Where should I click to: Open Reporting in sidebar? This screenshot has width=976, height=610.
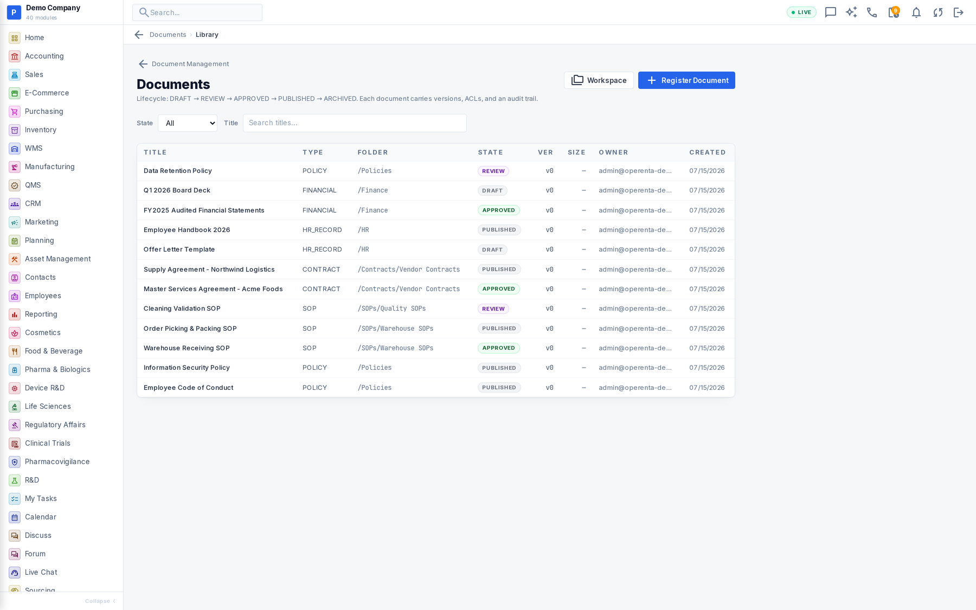click(41, 314)
